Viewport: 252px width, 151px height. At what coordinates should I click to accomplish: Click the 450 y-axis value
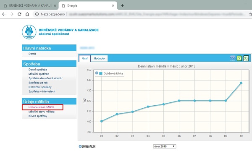pyautogui.click(x=89, y=70)
